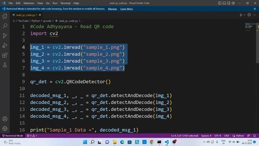Open the Search view in activity bar
Viewport: 259px width, 146px height.
pos(5,26)
